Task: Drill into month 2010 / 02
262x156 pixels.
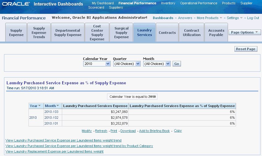Action: [x=51, y=118]
